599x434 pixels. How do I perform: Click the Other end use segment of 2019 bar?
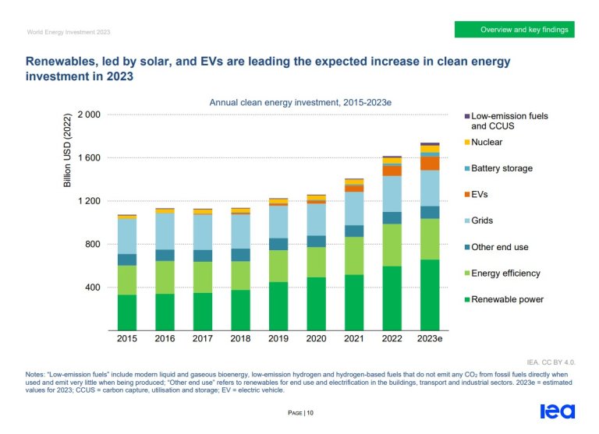point(278,245)
